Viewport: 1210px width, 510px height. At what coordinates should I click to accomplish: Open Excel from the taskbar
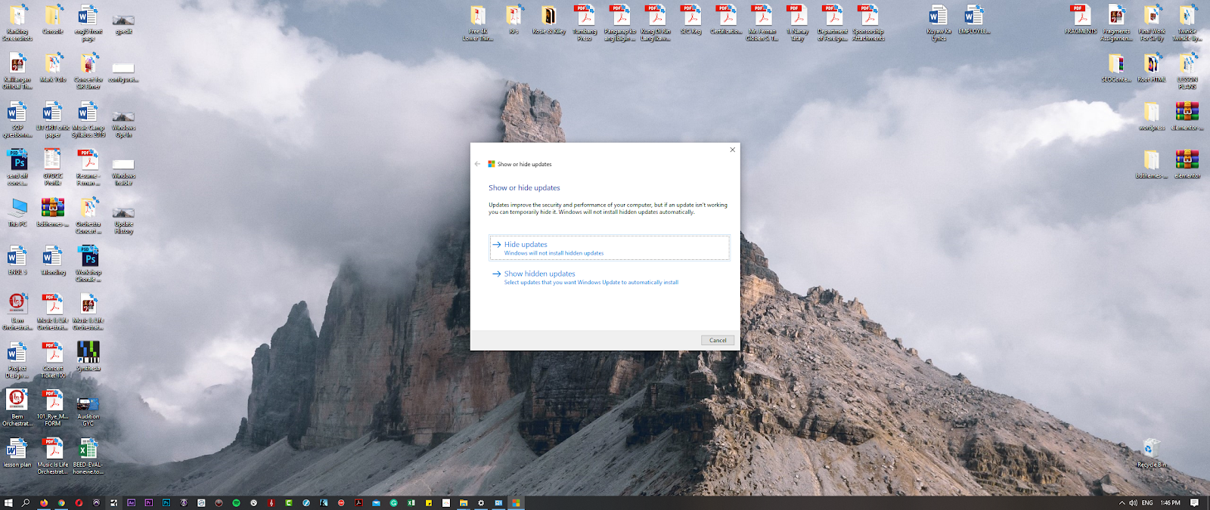[x=411, y=502]
